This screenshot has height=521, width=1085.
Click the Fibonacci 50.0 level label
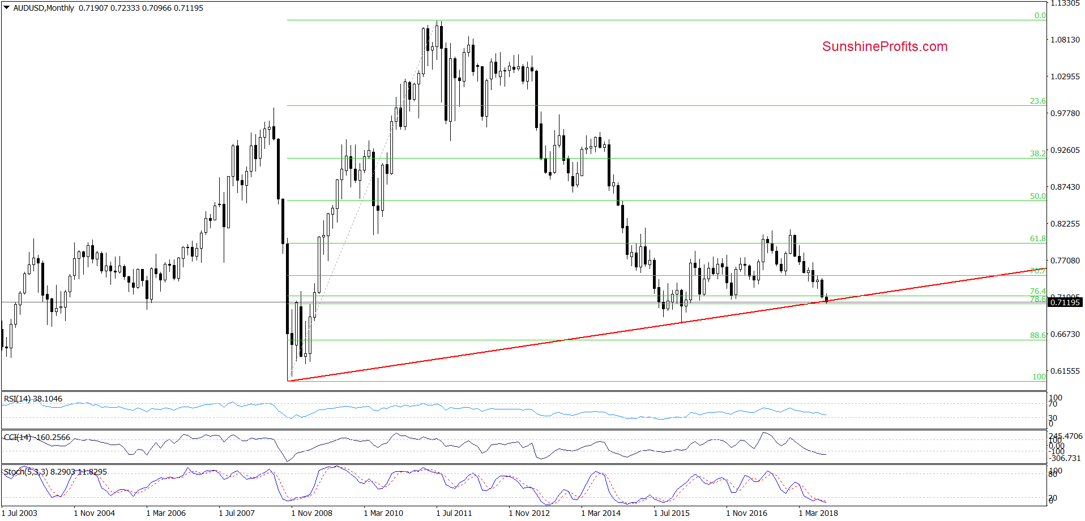[1037, 196]
